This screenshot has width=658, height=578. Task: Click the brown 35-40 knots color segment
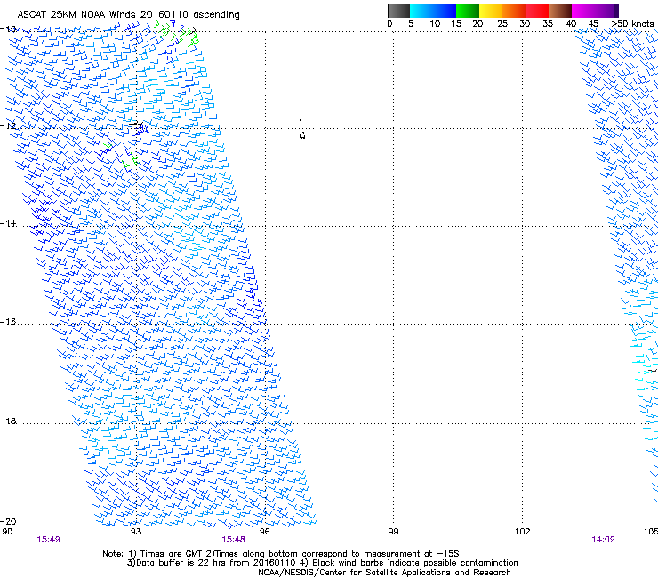click(x=560, y=11)
